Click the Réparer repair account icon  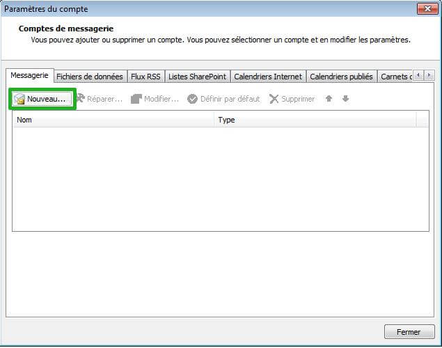click(80, 99)
